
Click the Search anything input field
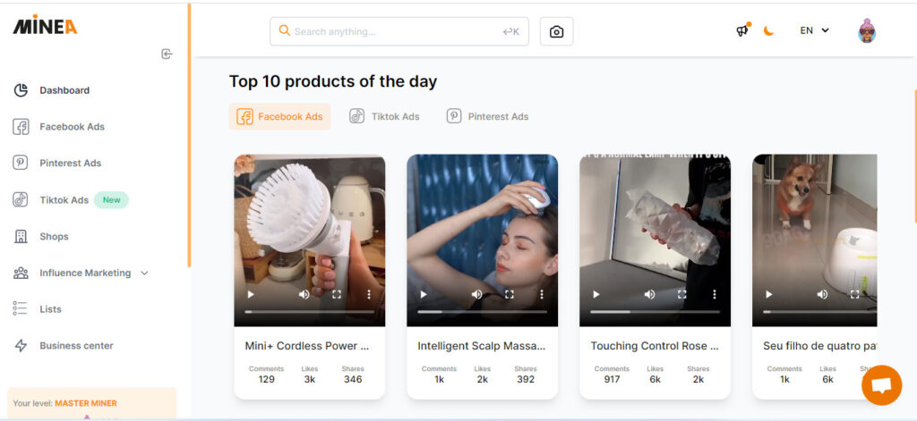394,31
